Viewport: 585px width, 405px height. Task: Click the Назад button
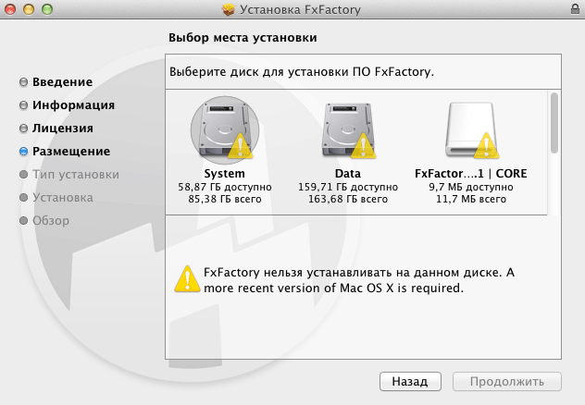(x=410, y=381)
